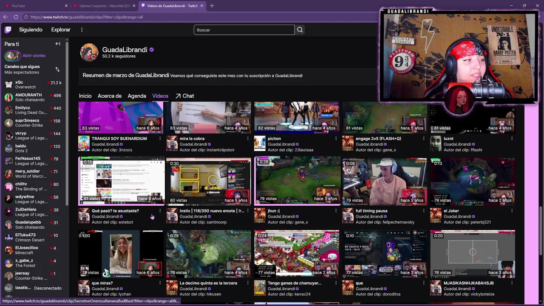
Task: Open options for clip jhun :(
Action: (336, 211)
